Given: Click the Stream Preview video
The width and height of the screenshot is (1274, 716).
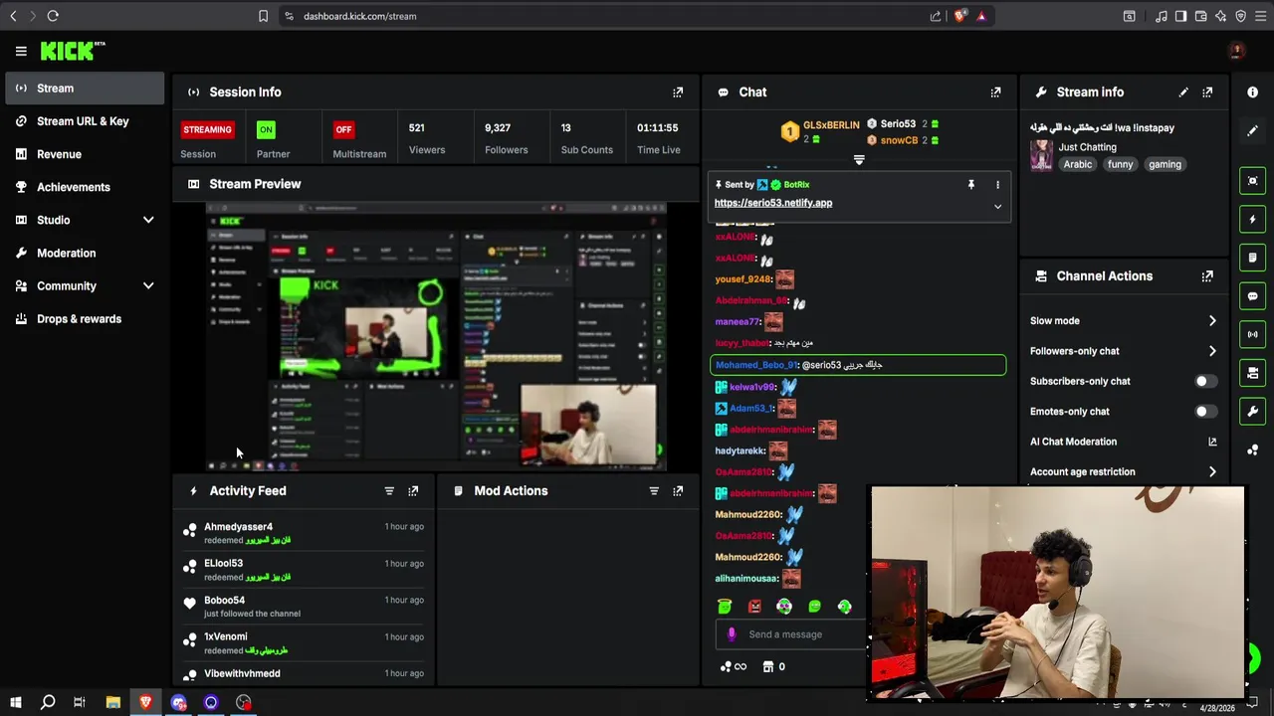Looking at the screenshot, I should [436, 336].
